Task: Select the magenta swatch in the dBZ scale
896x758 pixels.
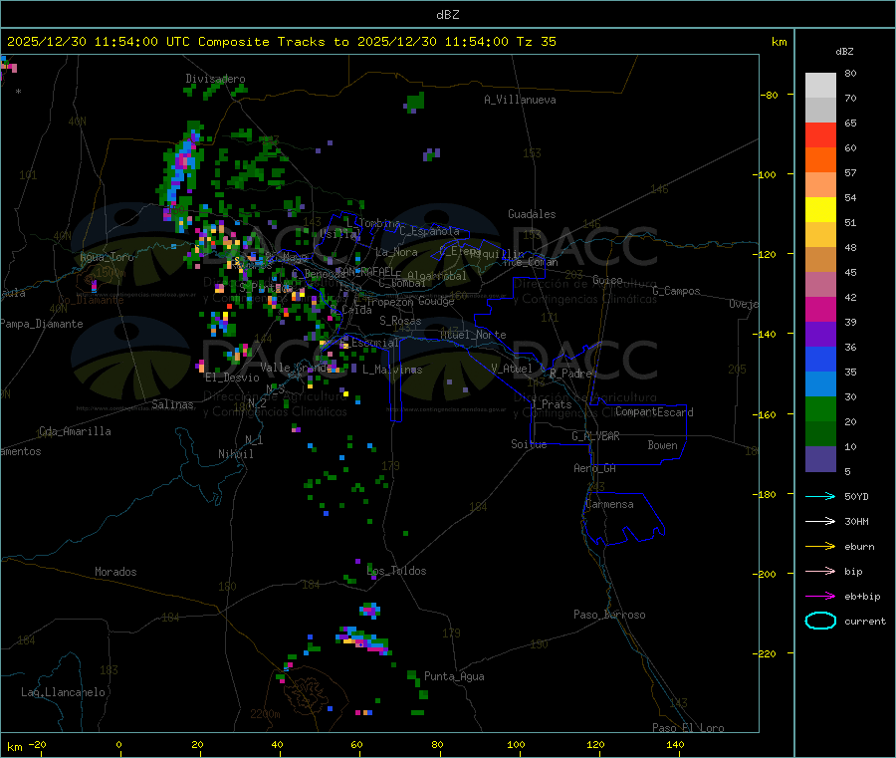Action: (x=820, y=309)
